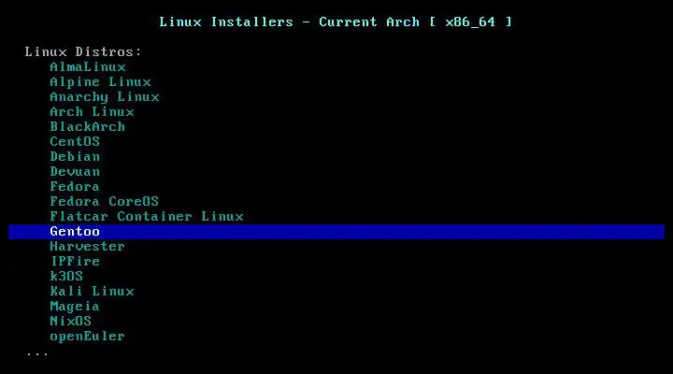Click the Fedora entry
The height and width of the screenshot is (374, 673).
coord(75,186)
